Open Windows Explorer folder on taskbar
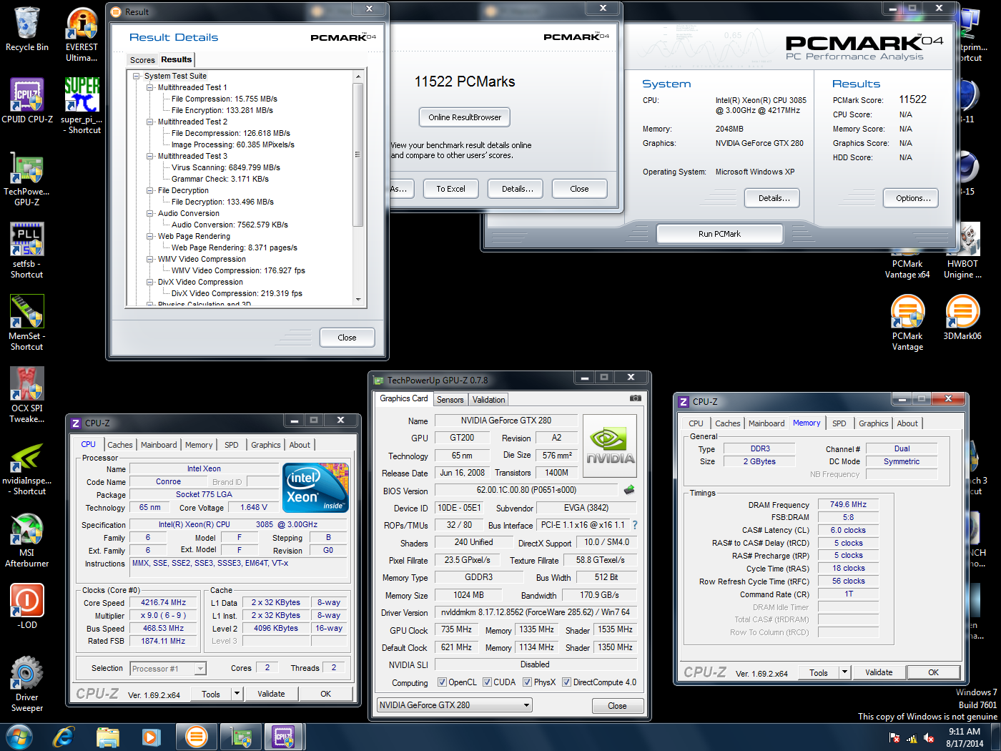1001x751 pixels. pos(107,736)
